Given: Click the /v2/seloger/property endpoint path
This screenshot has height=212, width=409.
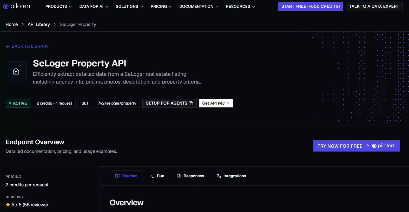Looking at the screenshot, I should [x=117, y=103].
